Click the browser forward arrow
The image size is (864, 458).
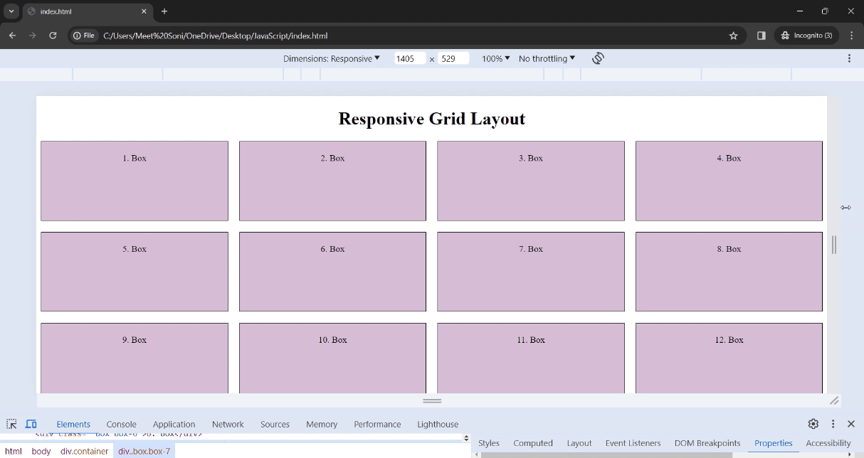(32, 36)
